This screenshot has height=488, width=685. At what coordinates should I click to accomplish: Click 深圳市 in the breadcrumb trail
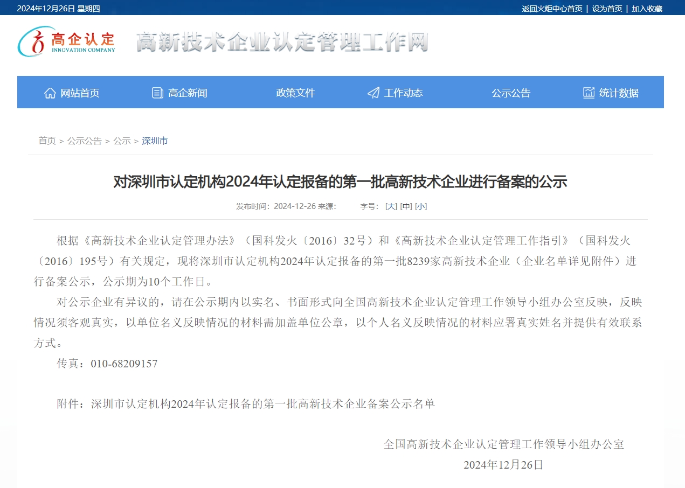click(x=155, y=141)
